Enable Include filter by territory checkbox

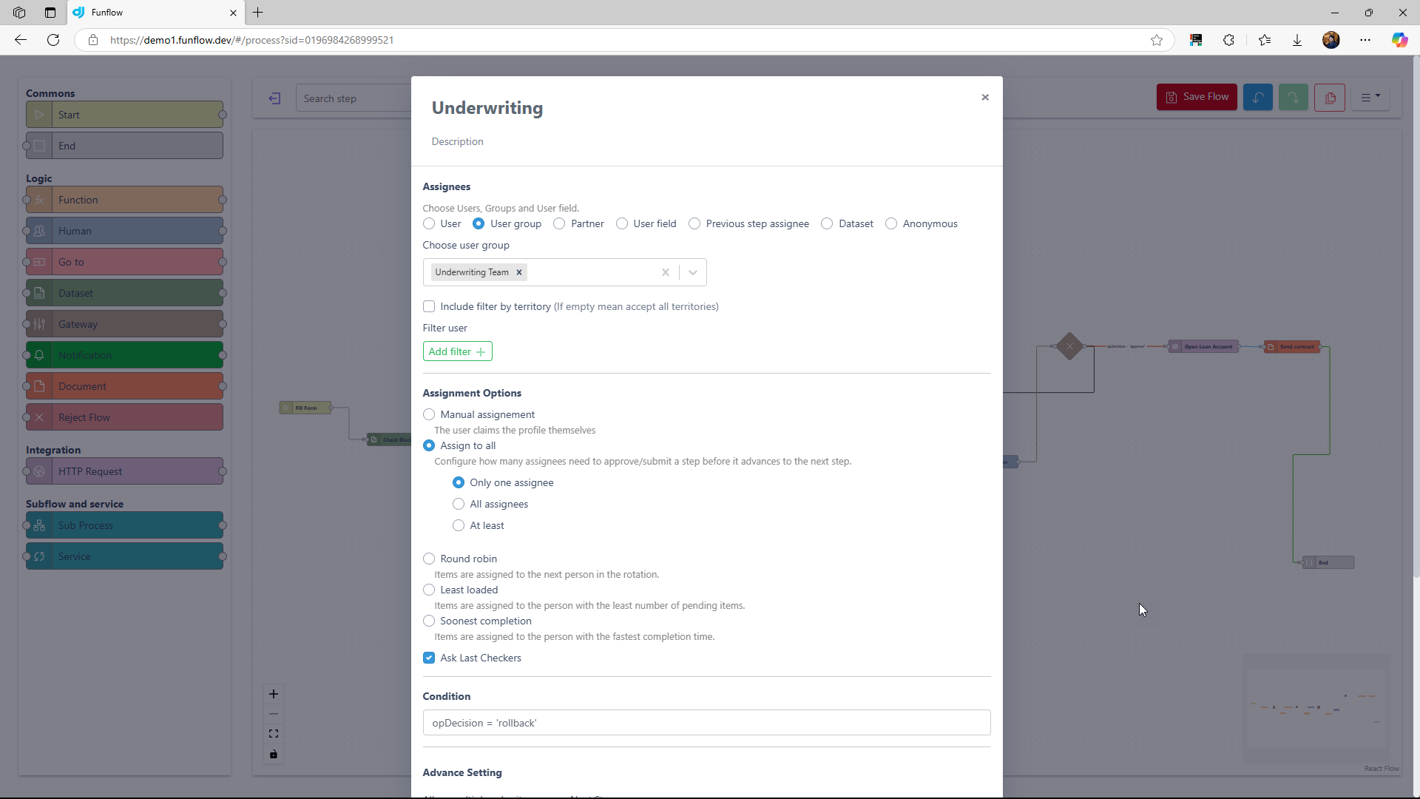pyautogui.click(x=429, y=306)
